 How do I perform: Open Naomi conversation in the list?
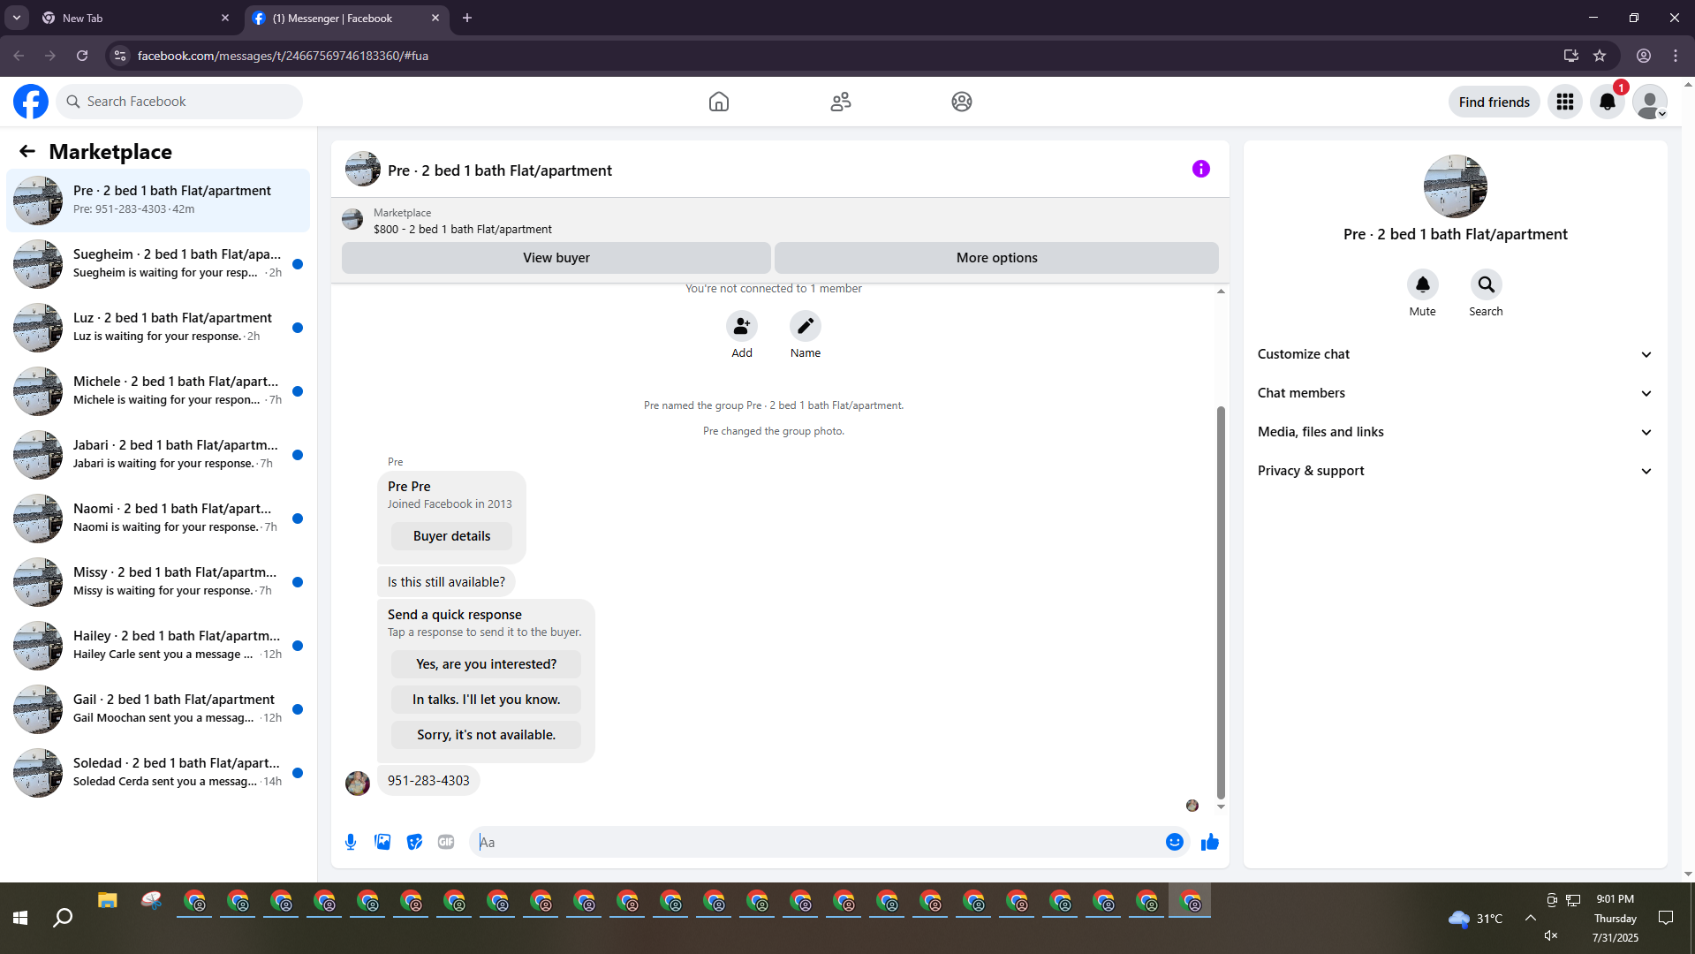point(158,519)
